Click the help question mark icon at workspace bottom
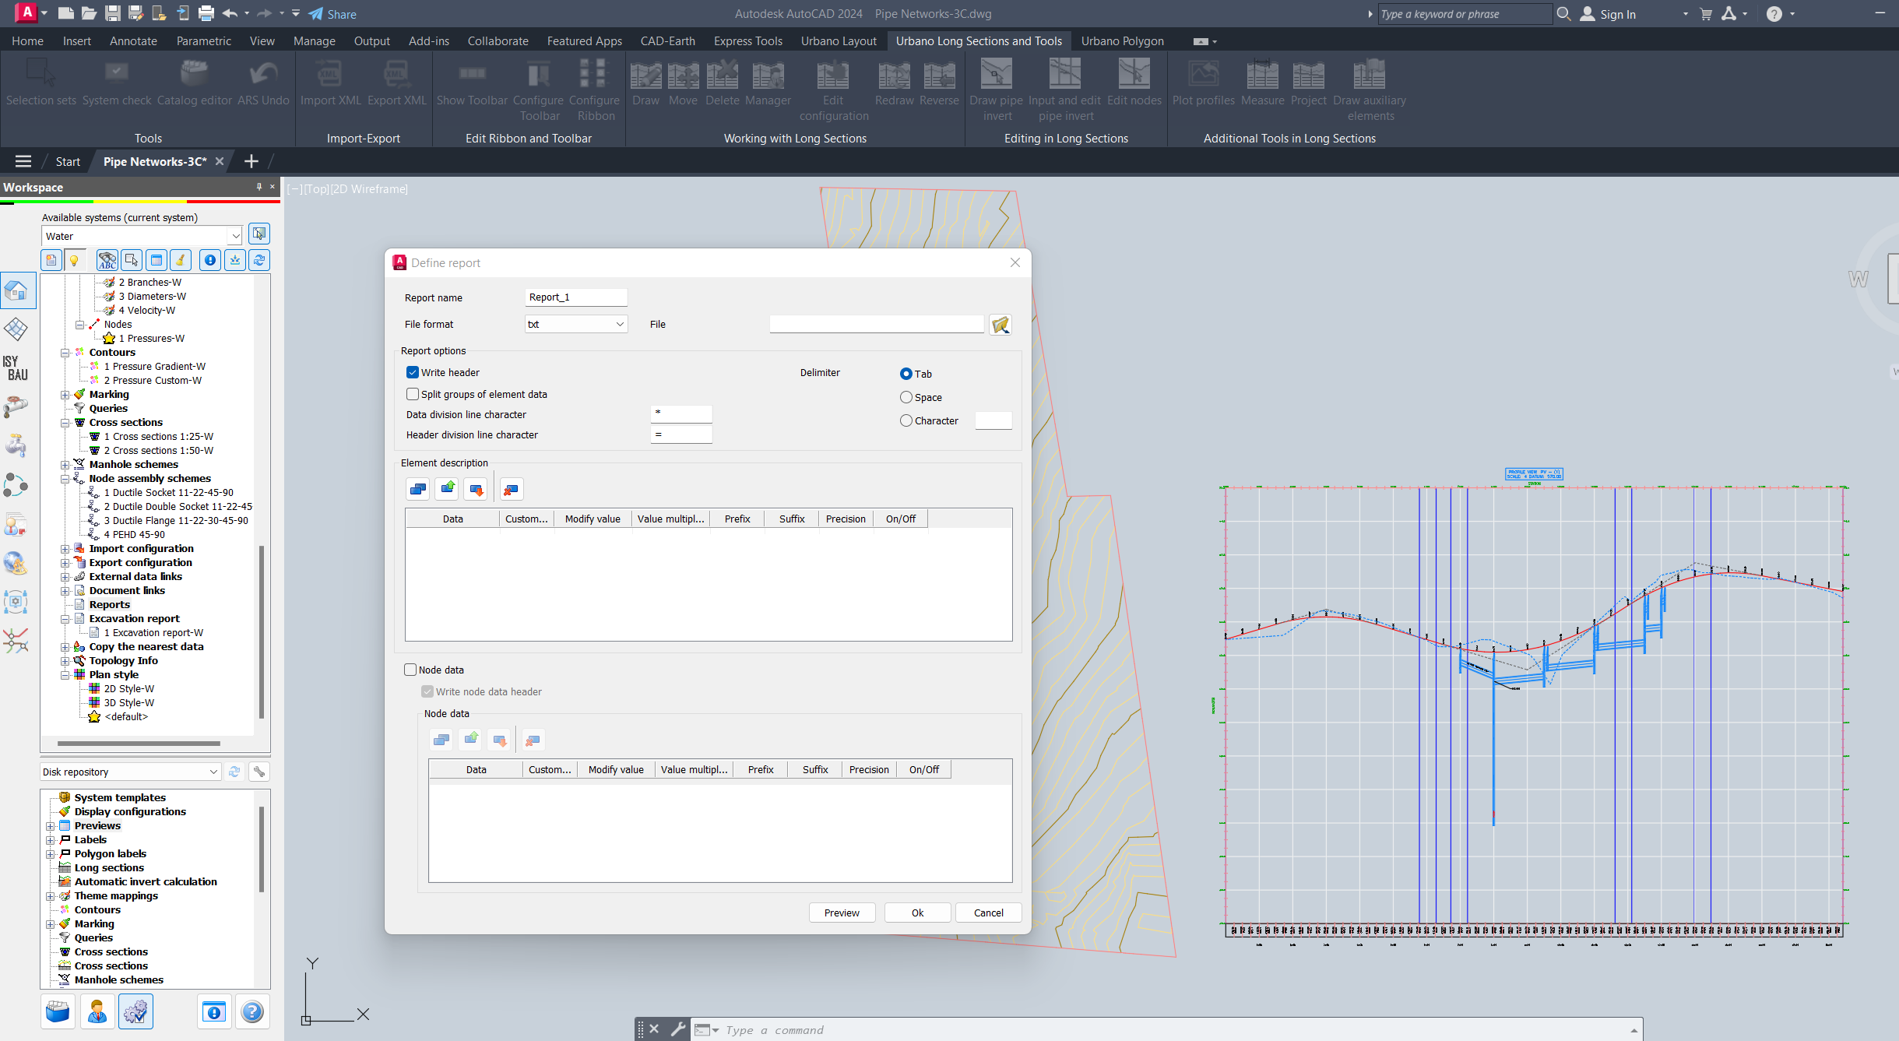This screenshot has height=1041, width=1899. tap(251, 1011)
